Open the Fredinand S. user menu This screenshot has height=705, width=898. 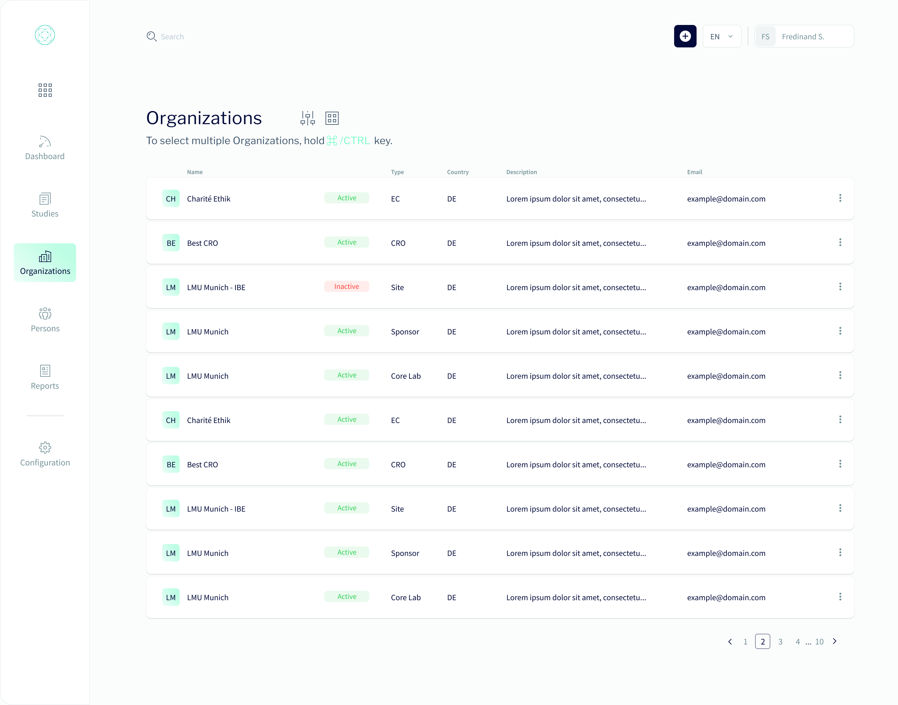coord(804,36)
